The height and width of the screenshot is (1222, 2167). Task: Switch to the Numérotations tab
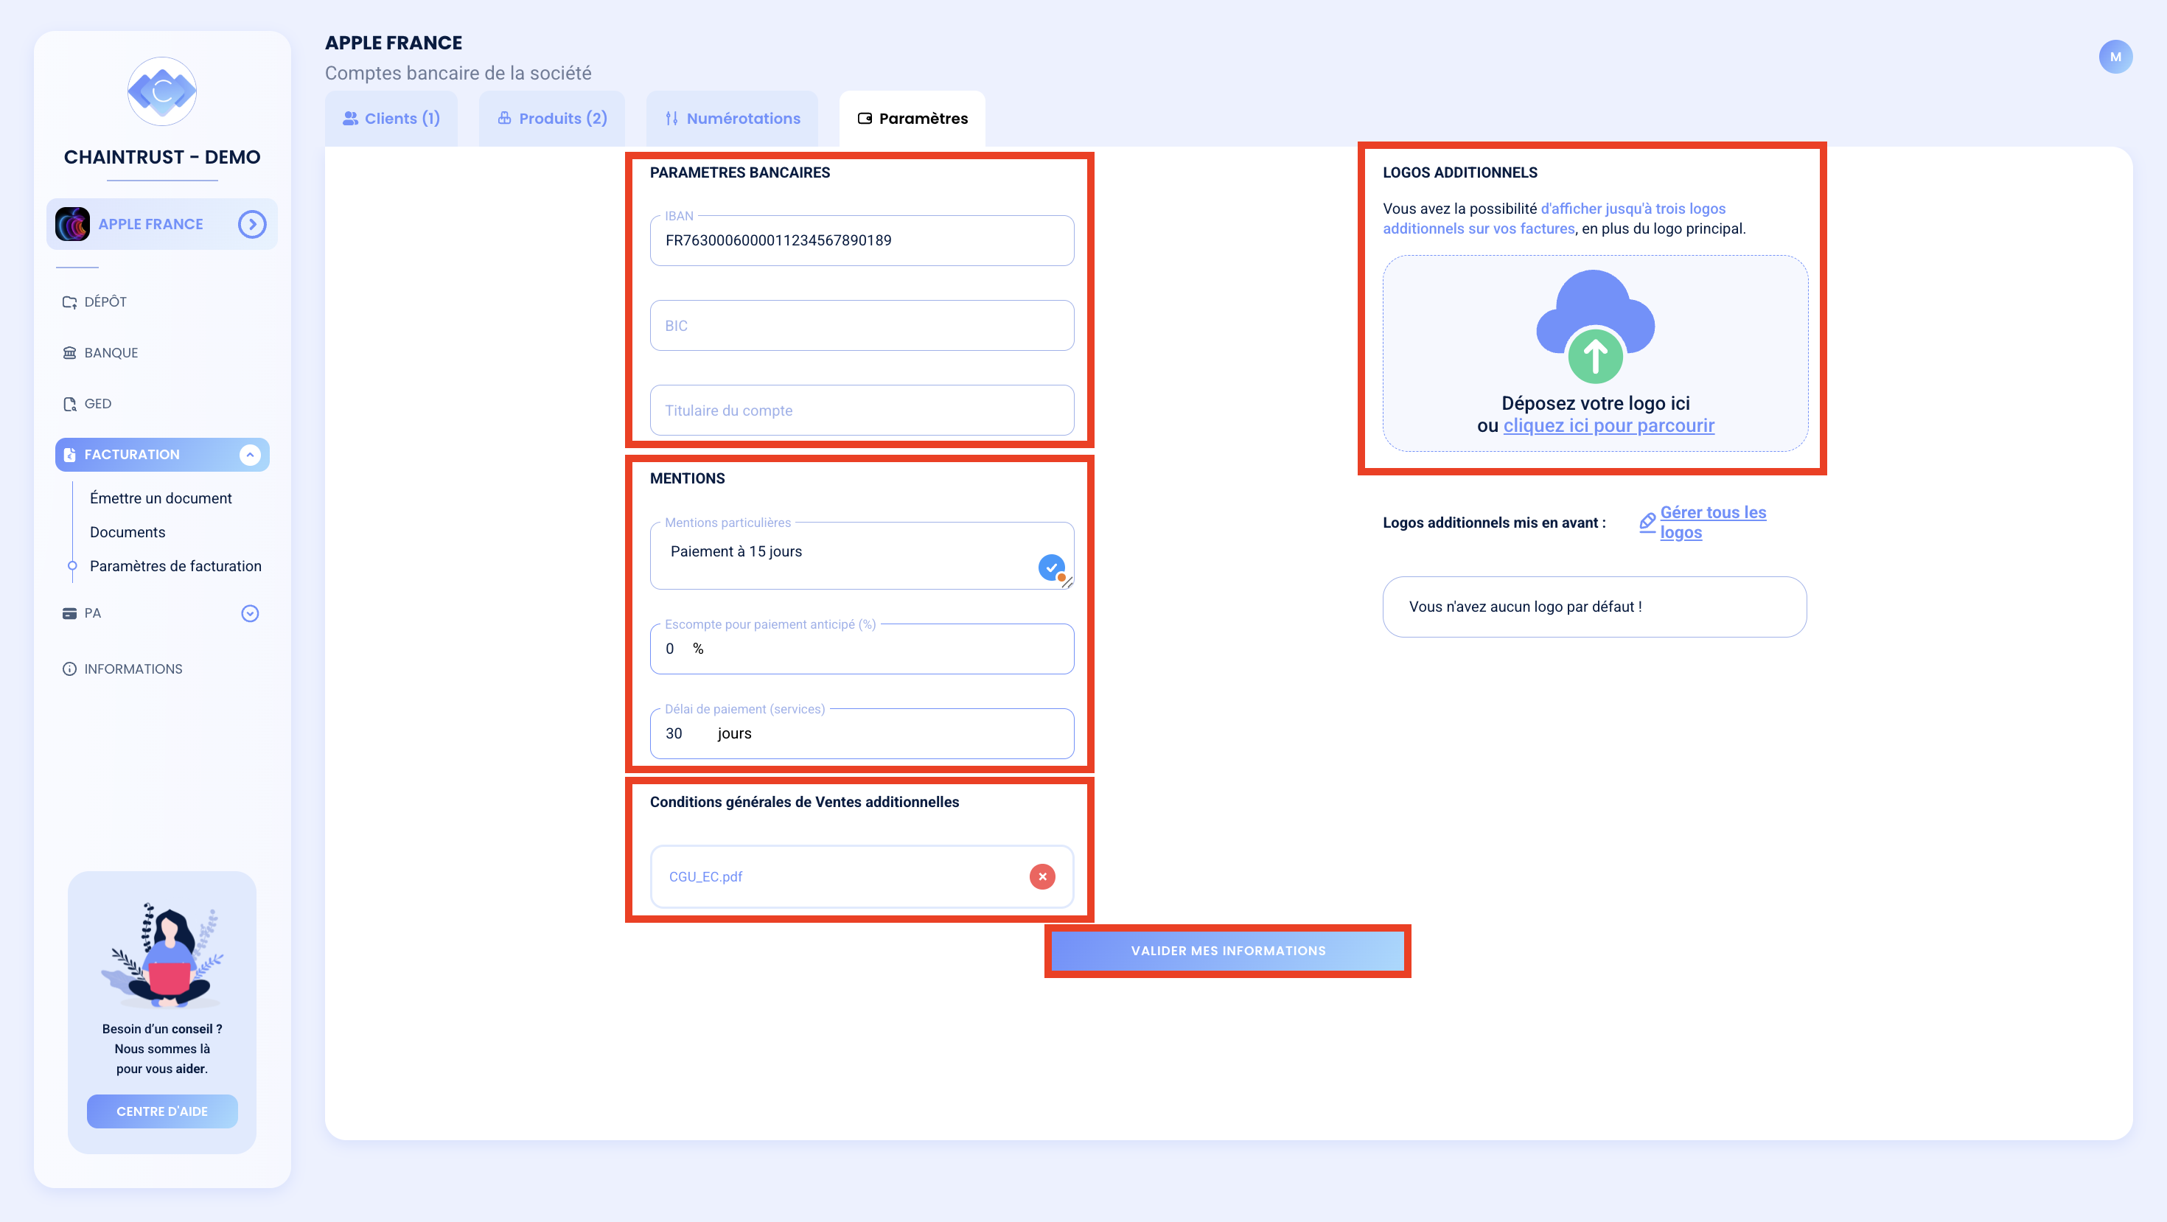[x=732, y=119]
